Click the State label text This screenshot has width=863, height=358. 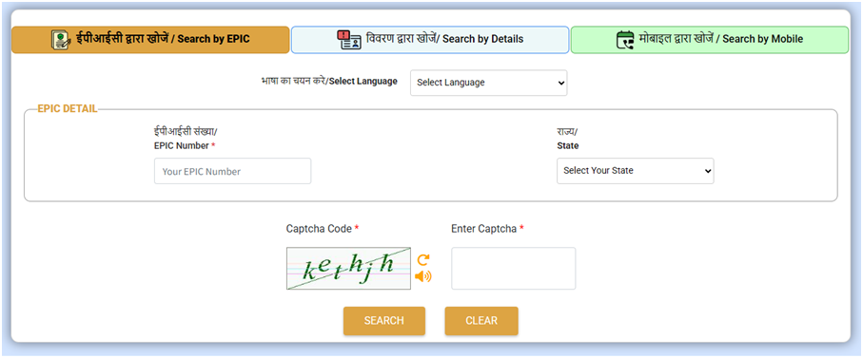click(568, 146)
